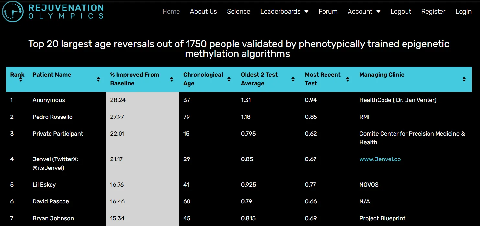Click the 28.24 improvement value
This screenshot has width=480, height=226.
118,100
